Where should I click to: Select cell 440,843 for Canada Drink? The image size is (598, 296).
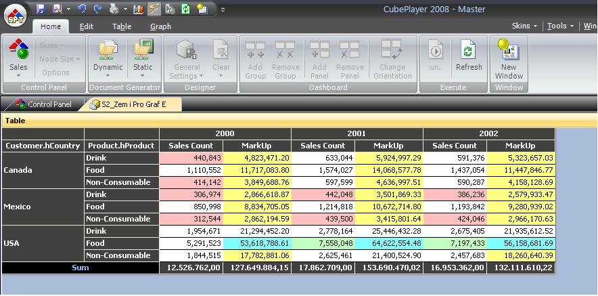click(x=191, y=158)
